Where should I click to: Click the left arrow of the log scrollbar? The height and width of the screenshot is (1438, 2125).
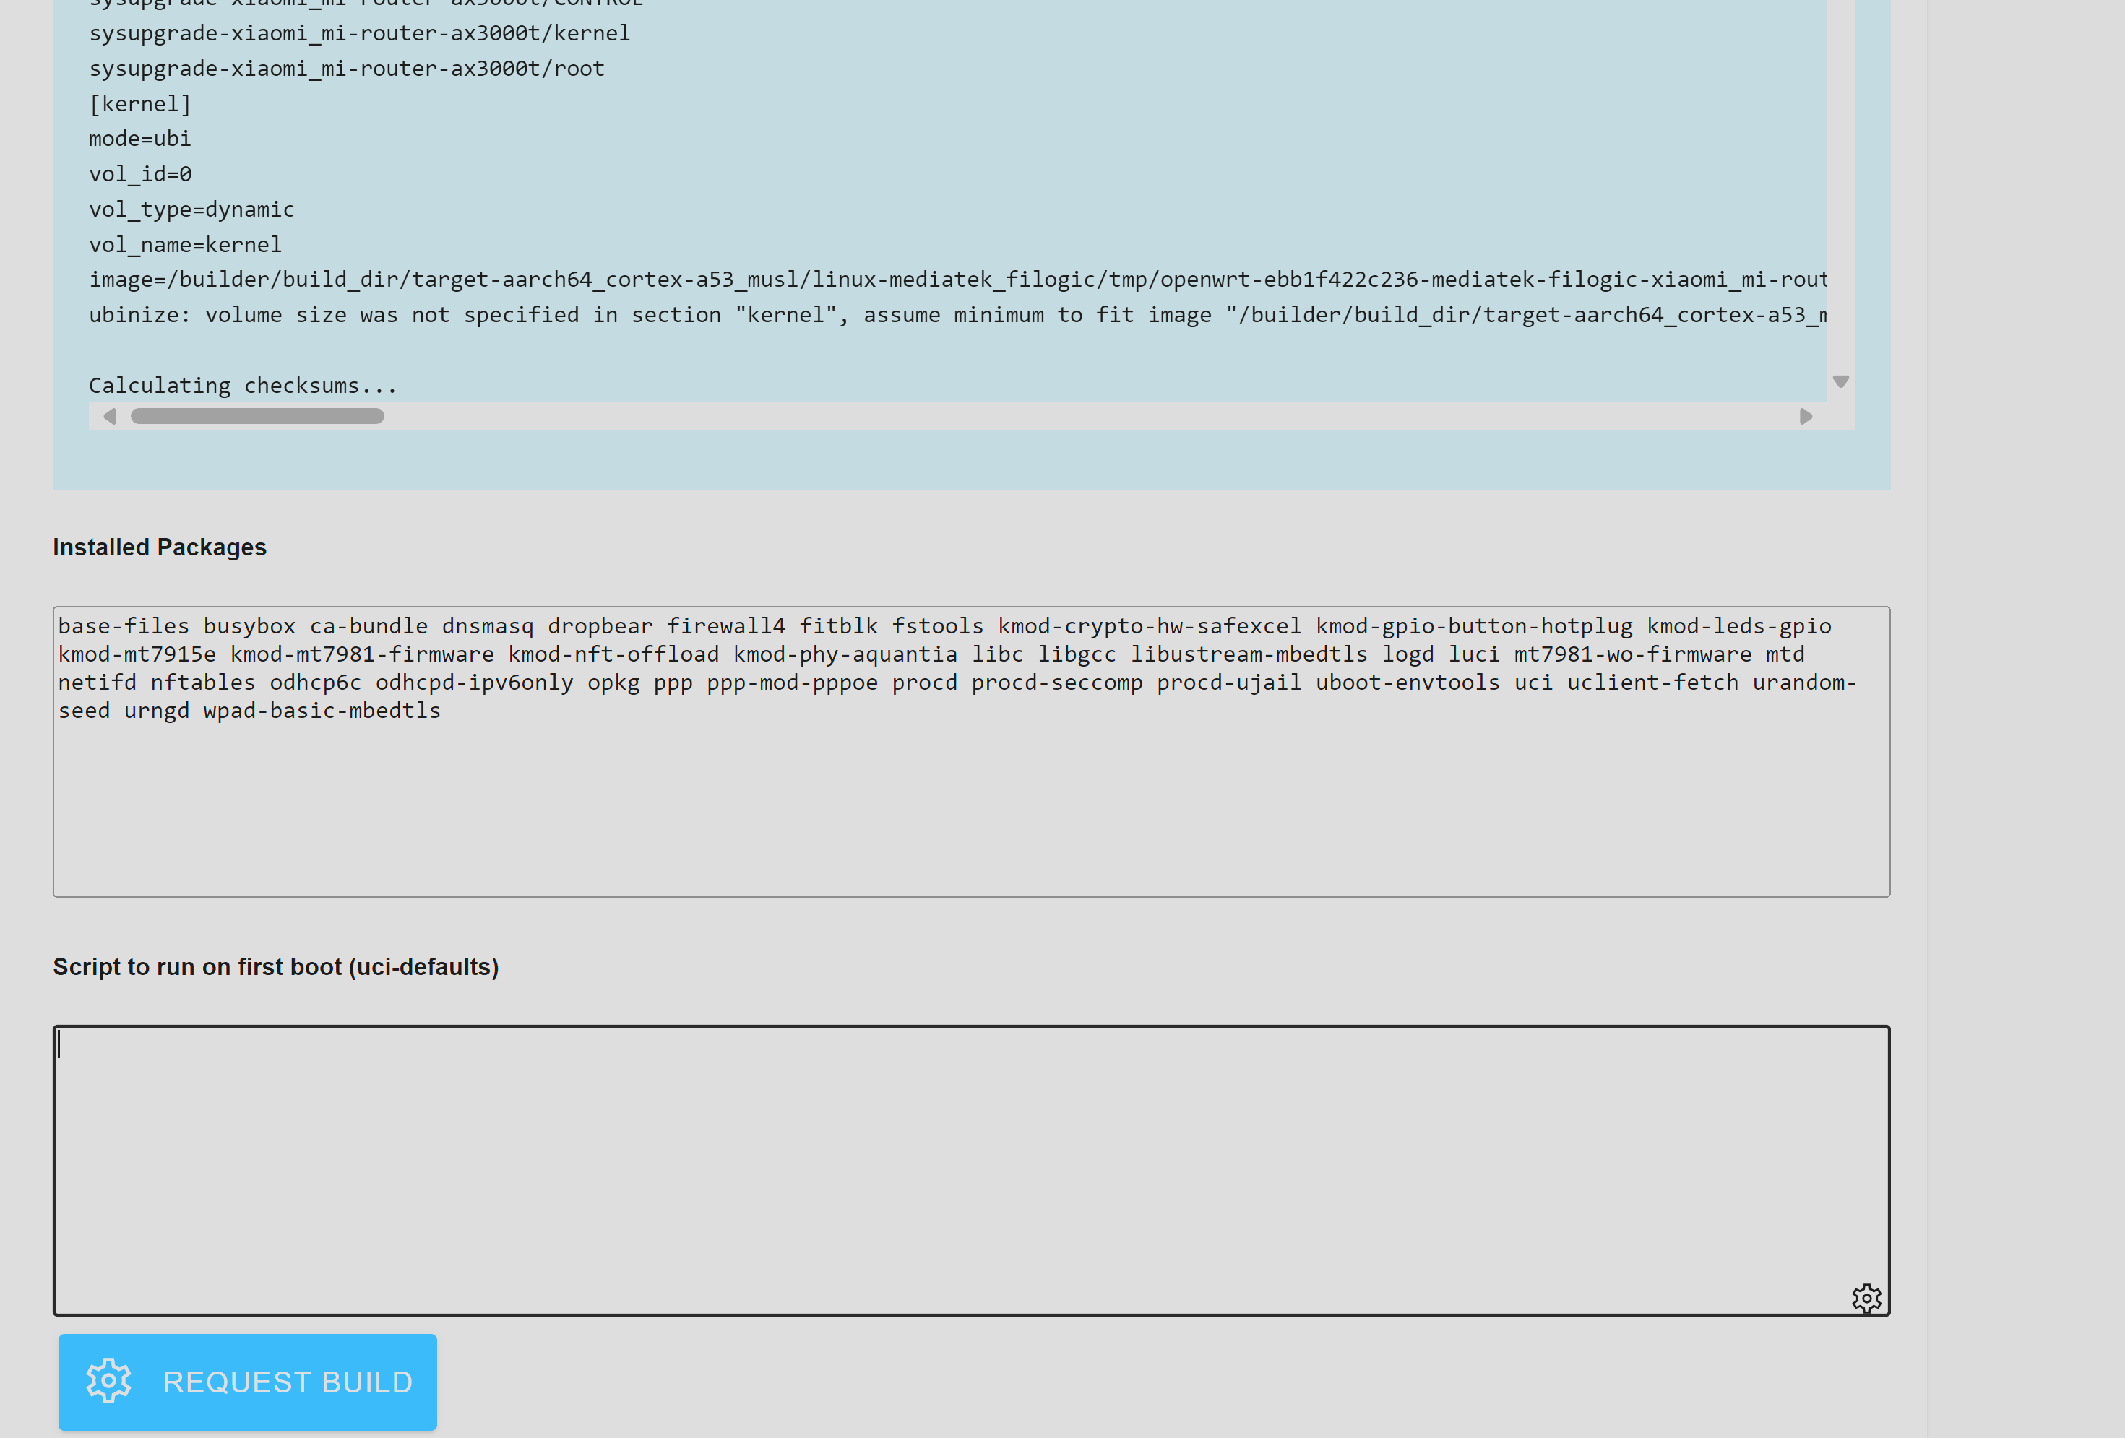click(x=111, y=416)
